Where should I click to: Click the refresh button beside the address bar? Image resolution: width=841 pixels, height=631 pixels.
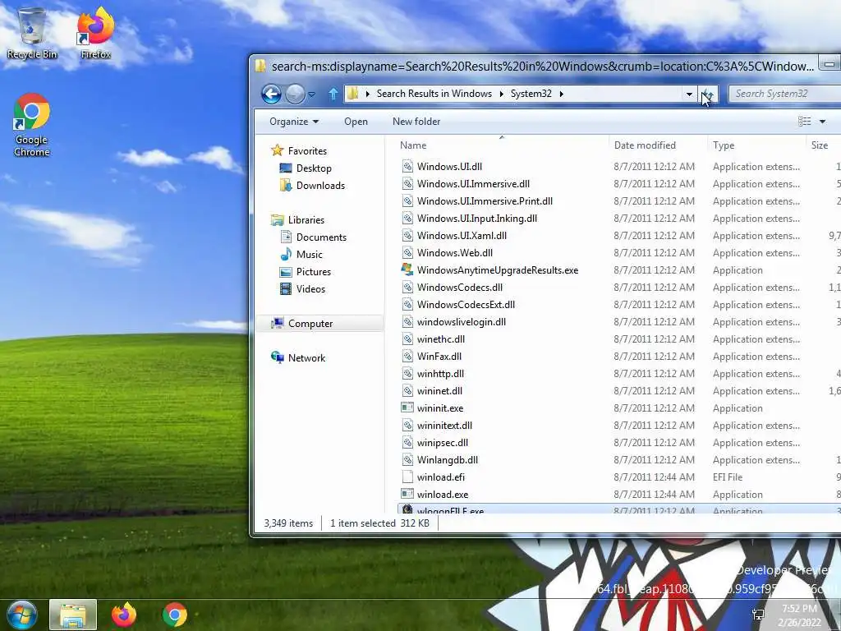709,94
